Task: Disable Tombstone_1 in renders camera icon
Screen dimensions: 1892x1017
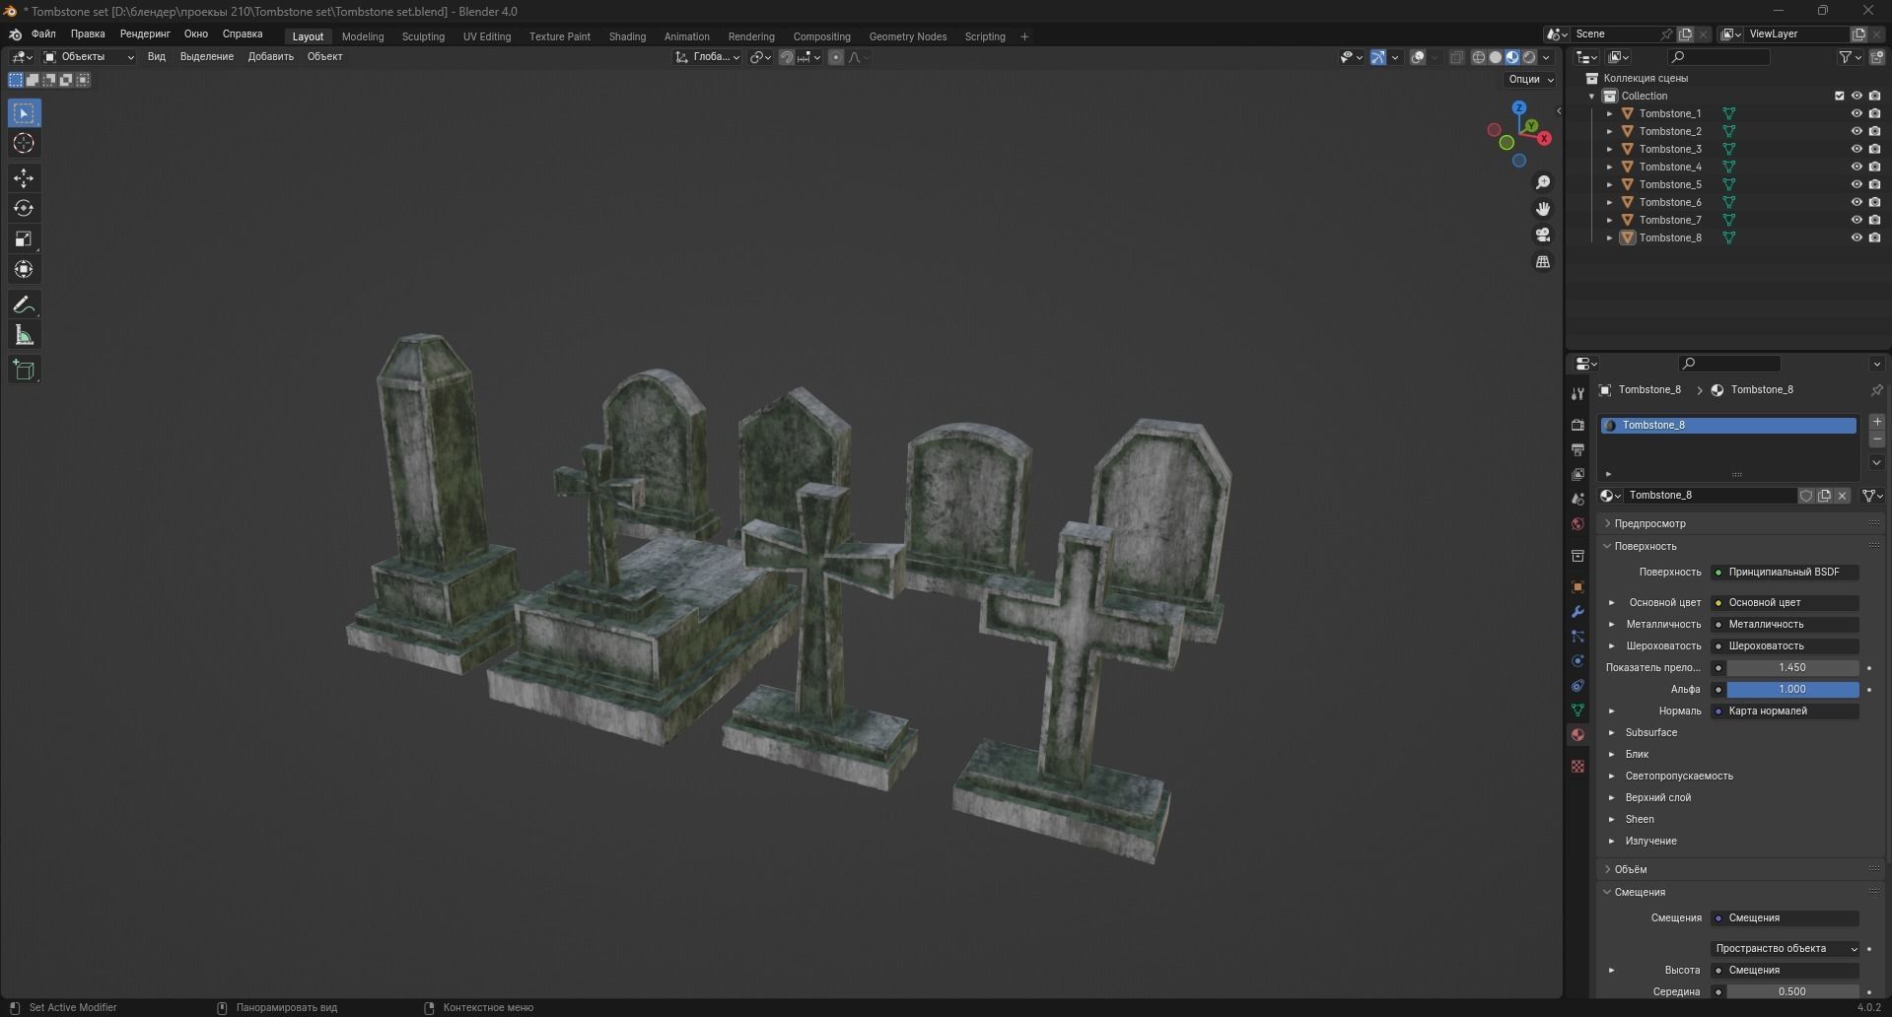Action: (1874, 113)
